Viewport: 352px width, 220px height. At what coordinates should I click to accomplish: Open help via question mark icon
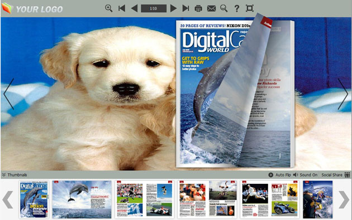pyautogui.click(x=236, y=8)
